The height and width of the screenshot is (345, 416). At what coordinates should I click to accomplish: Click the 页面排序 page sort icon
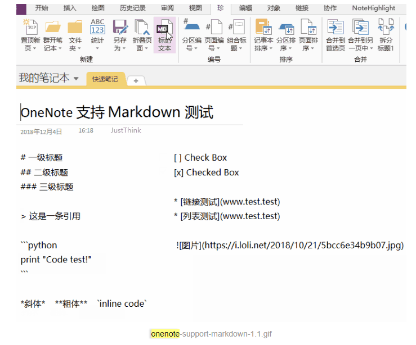tap(308, 26)
